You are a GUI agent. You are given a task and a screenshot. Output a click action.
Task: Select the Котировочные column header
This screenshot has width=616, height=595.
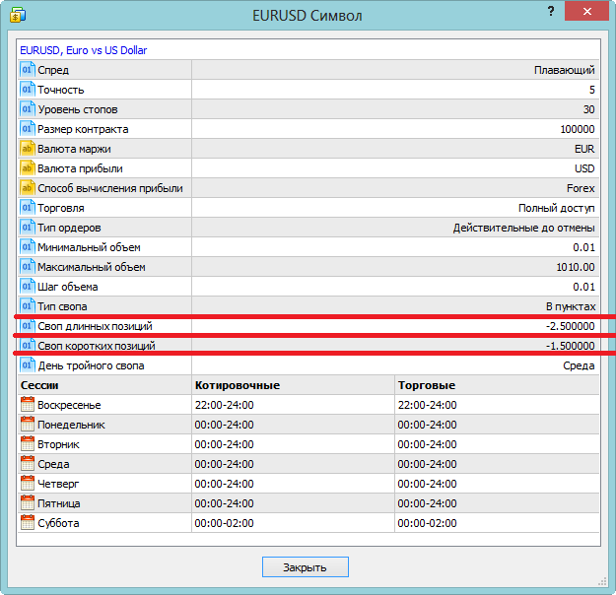pos(238,385)
